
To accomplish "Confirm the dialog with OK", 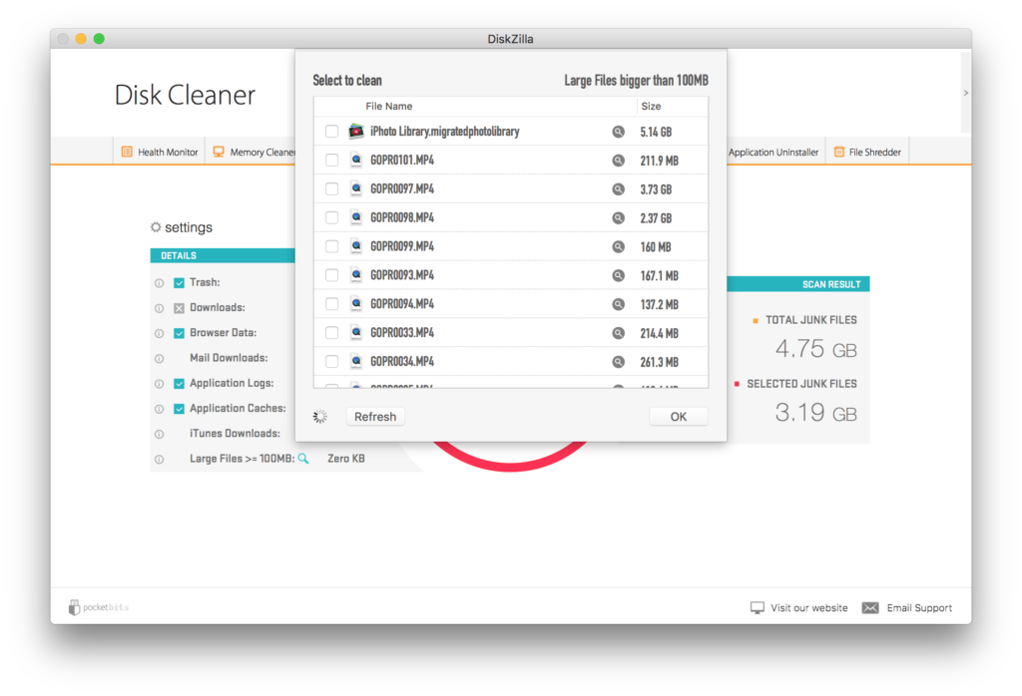I will 678,417.
